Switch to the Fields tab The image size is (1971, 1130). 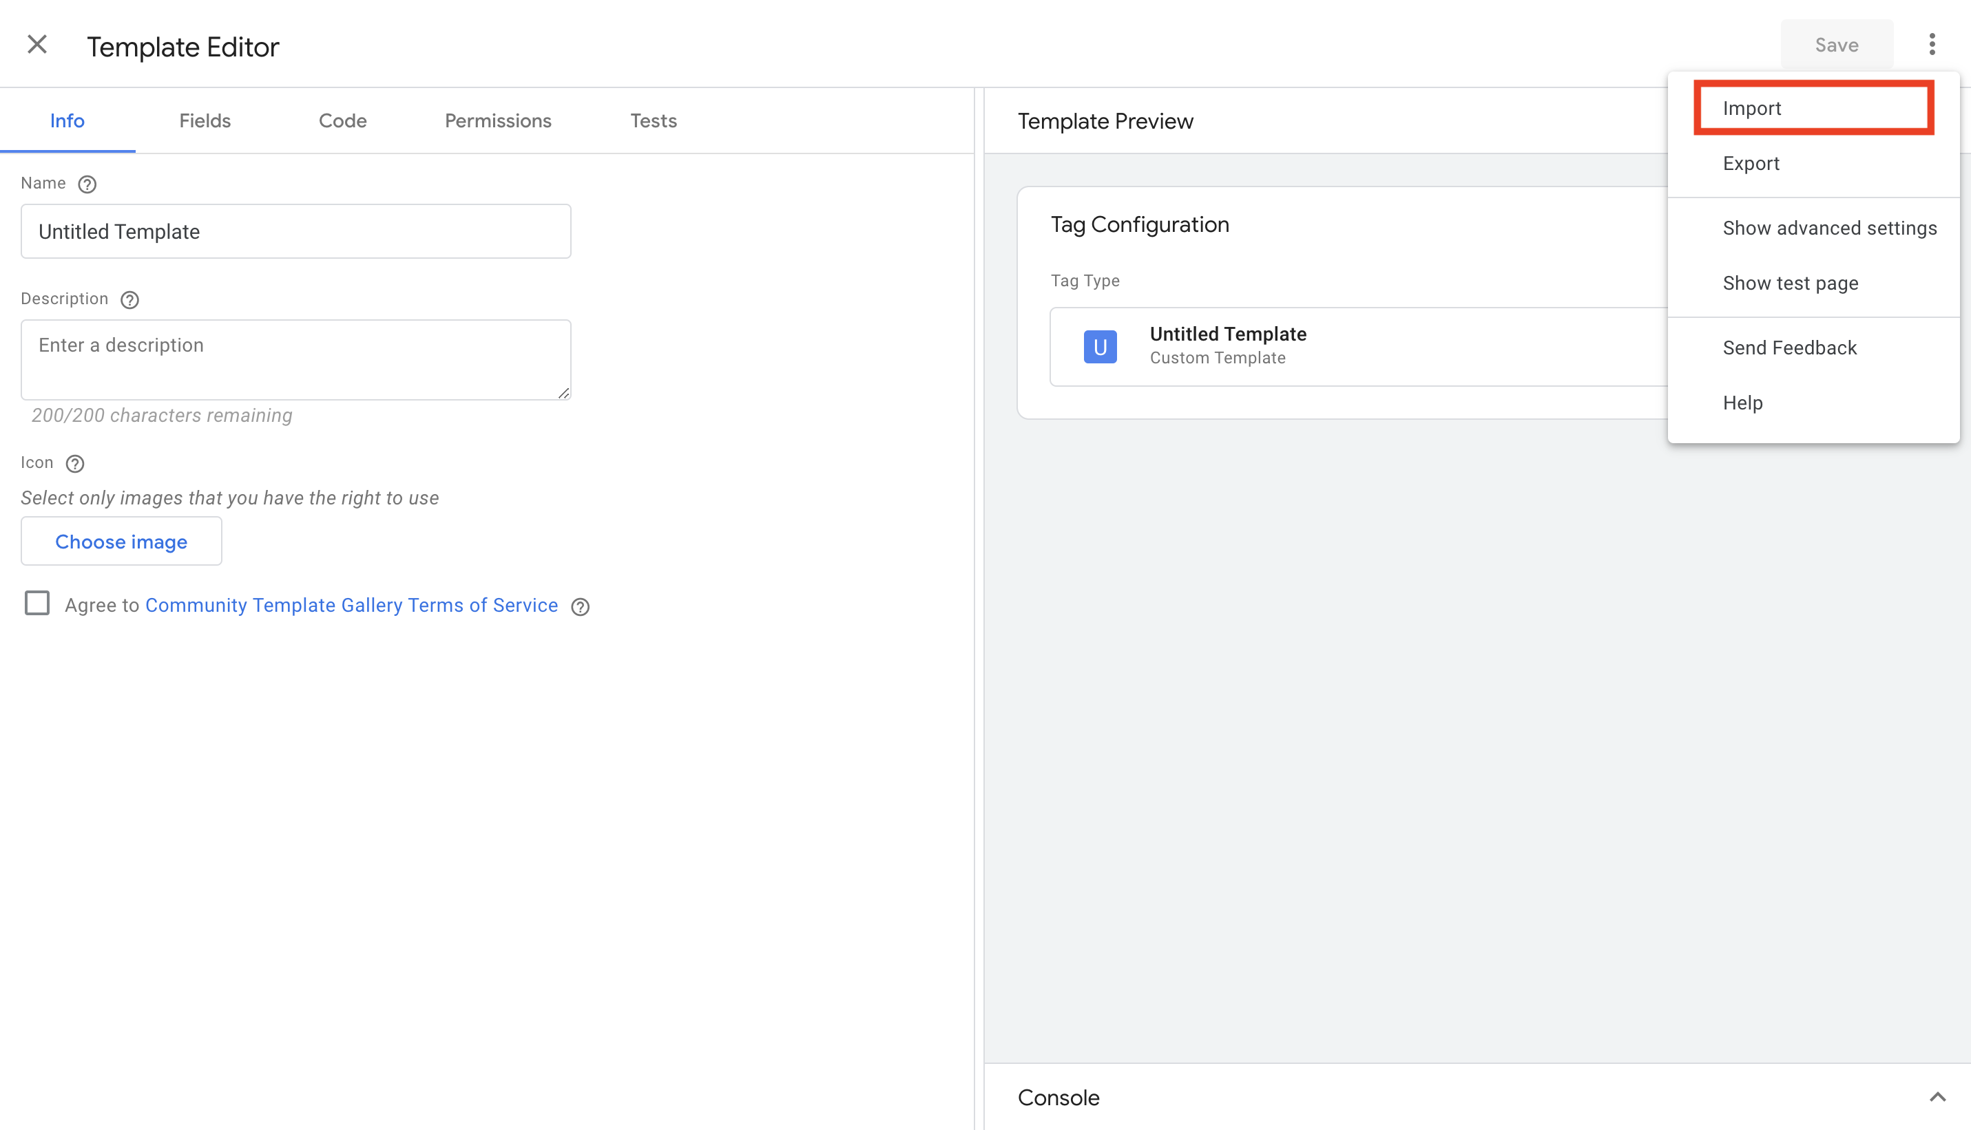coord(205,120)
